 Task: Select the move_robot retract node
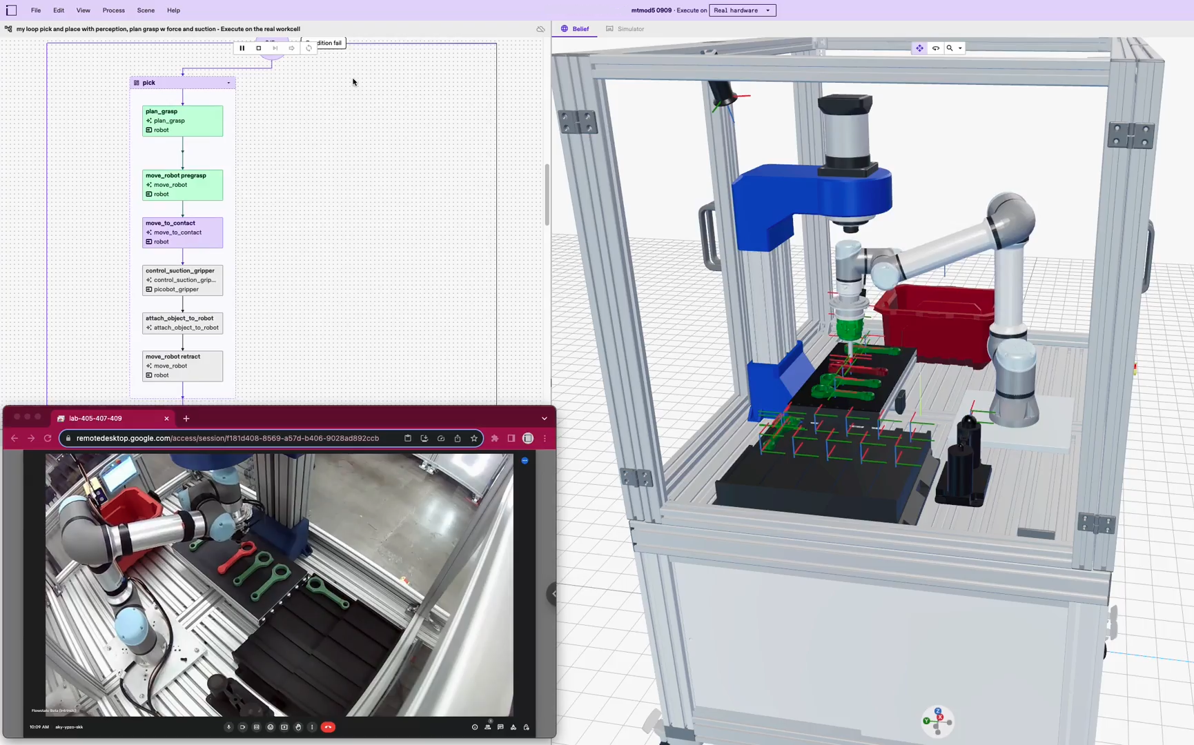(x=183, y=366)
